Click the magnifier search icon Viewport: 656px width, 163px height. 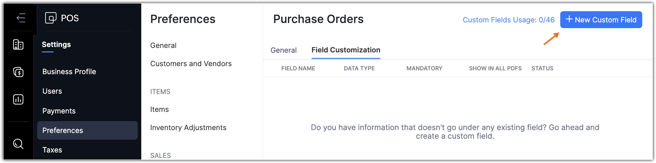[x=18, y=144]
